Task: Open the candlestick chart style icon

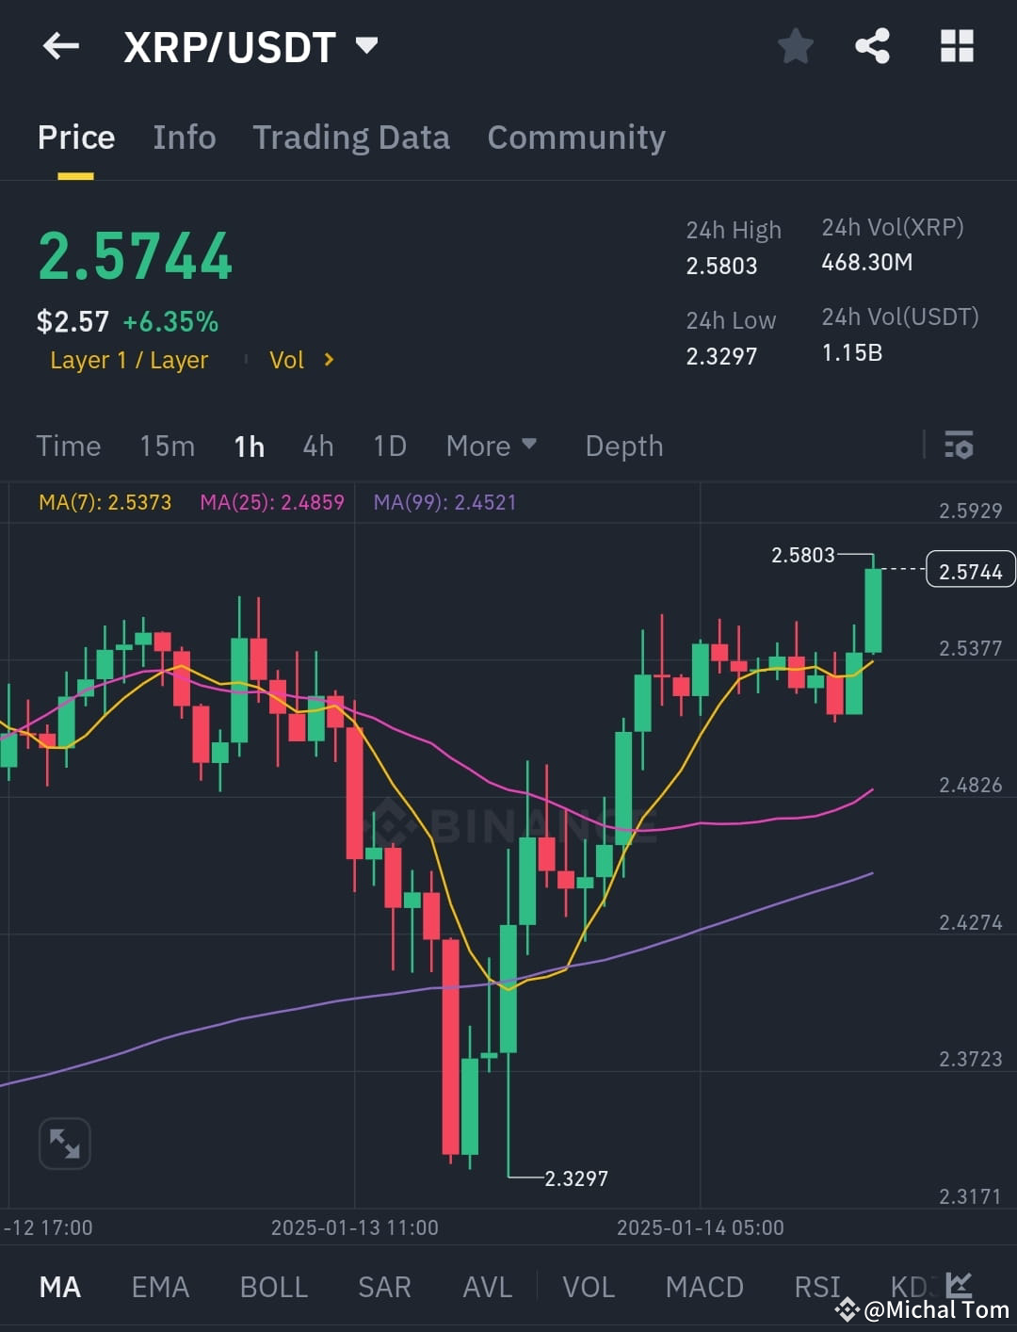Action: 958,1284
